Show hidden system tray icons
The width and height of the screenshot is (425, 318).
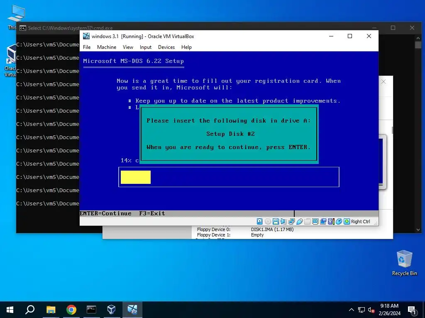coord(351,310)
